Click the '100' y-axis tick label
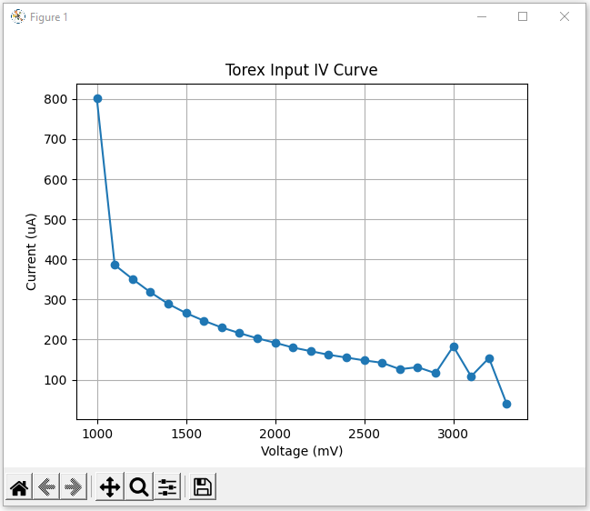 click(55, 380)
